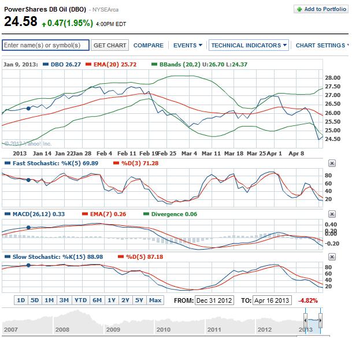Viewport: 352px width, 338px height.
Task: Select the 6M time range
Action: 97,300
